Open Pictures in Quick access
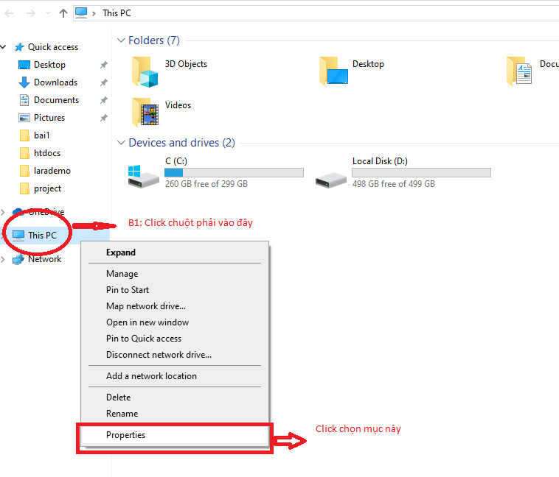Screen dimensions: 559x477 (x=49, y=118)
